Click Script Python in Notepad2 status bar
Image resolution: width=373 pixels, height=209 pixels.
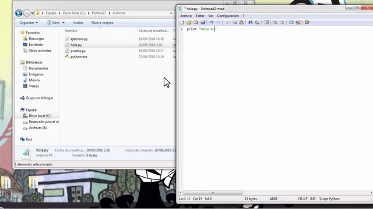(x=329, y=199)
